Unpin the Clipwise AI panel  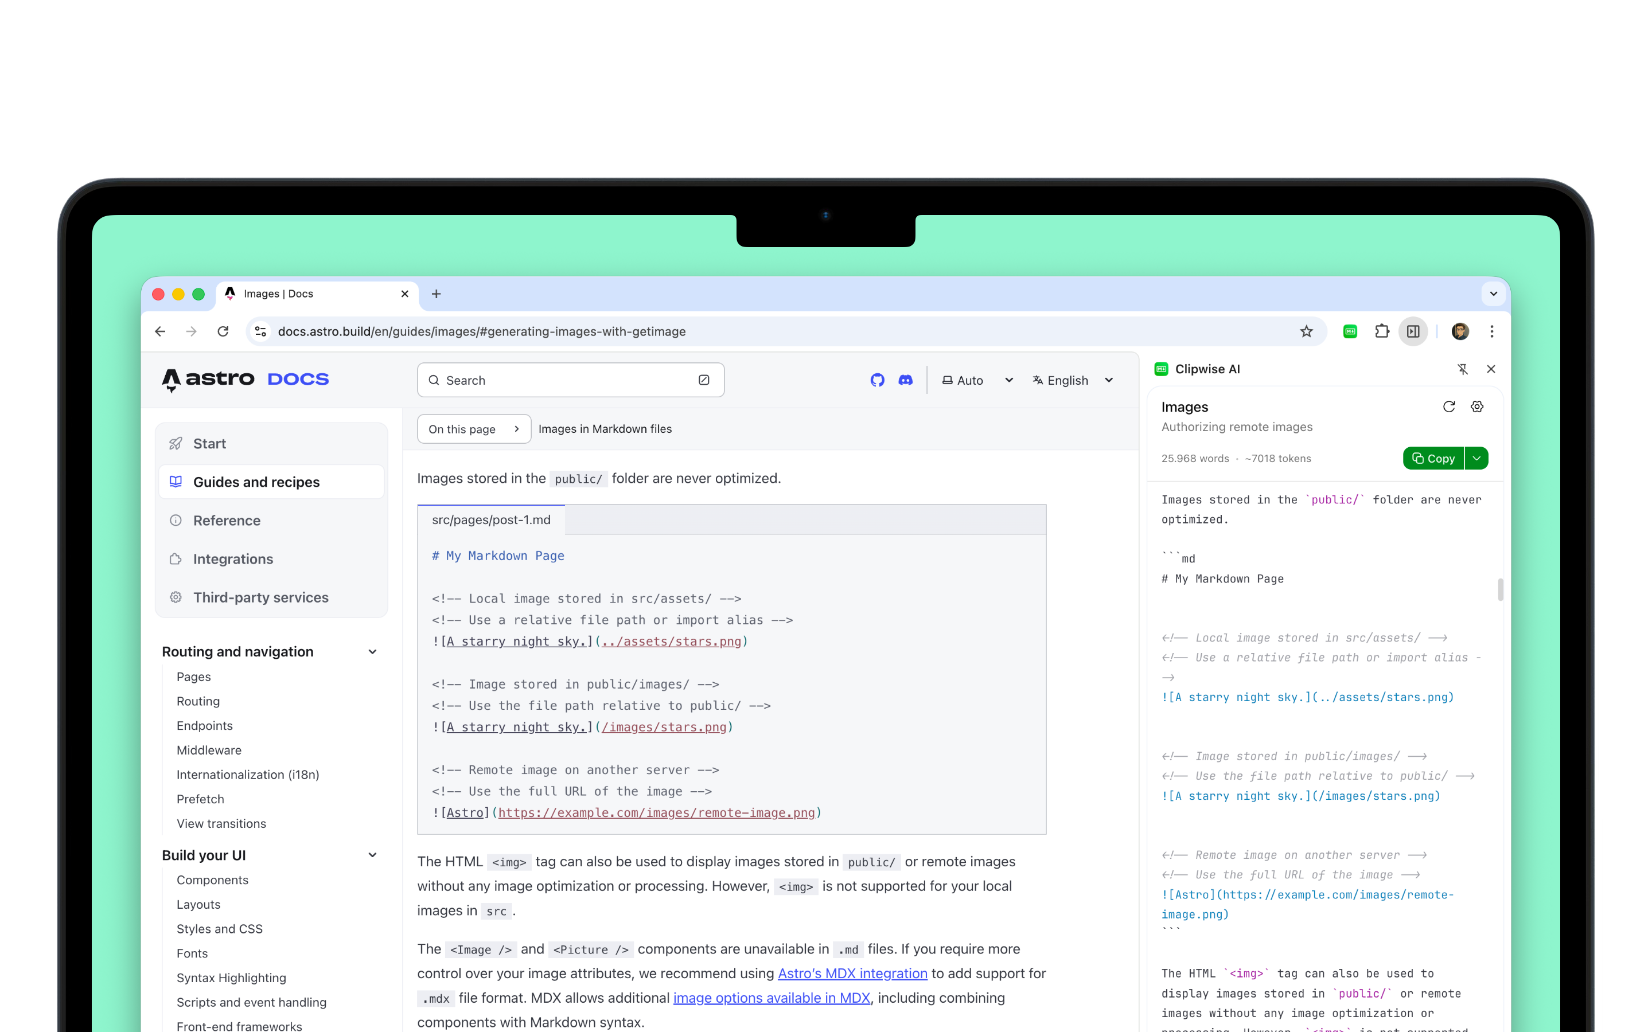1464,369
